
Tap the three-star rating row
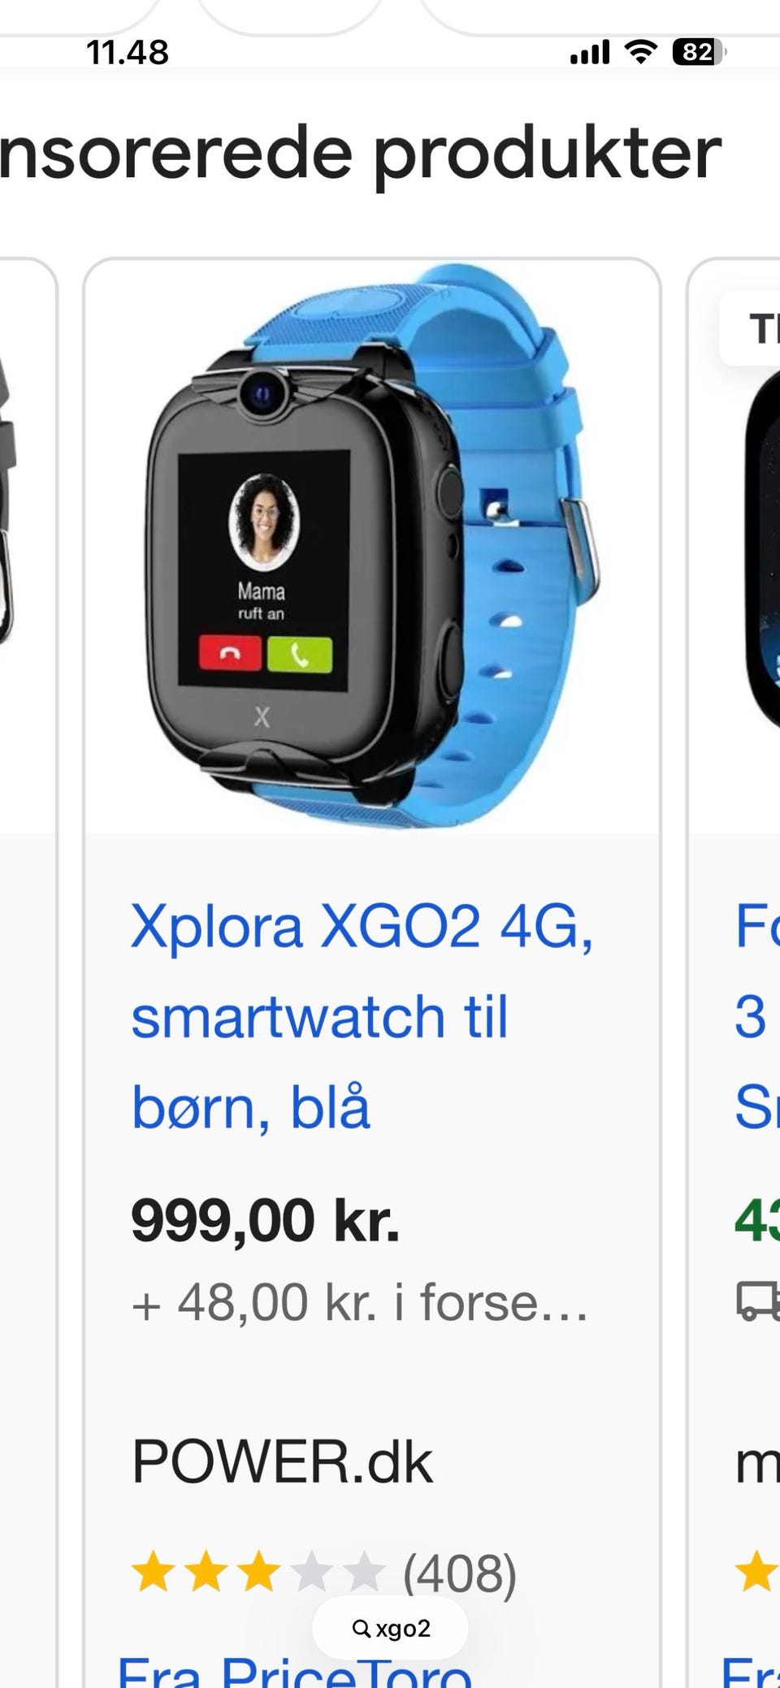(258, 1571)
